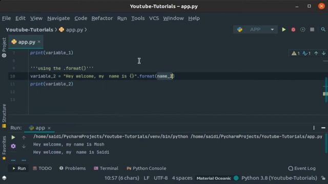Stop the running process using stop square
Screen dimensions: 328x184
point(312,30)
